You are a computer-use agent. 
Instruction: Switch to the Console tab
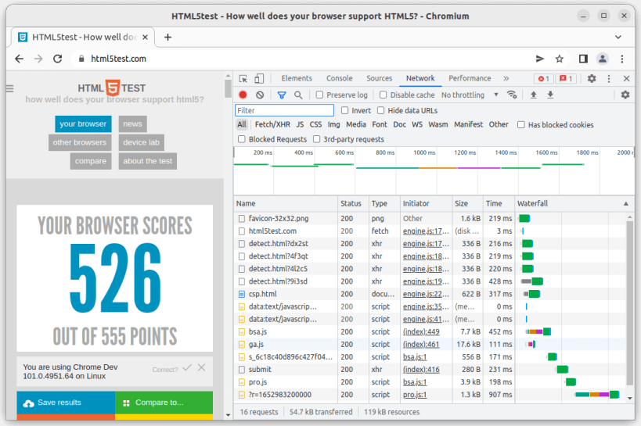click(340, 78)
